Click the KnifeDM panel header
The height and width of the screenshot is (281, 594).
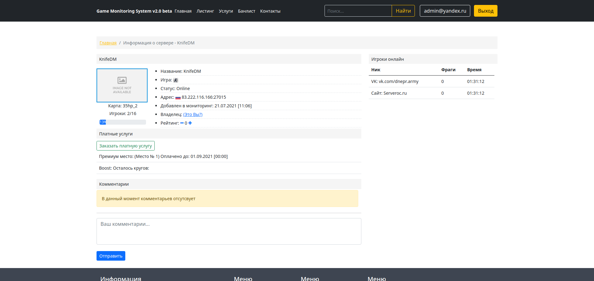pos(229,59)
